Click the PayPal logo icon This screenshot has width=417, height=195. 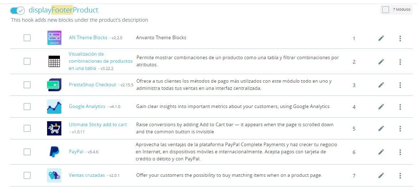(x=54, y=152)
